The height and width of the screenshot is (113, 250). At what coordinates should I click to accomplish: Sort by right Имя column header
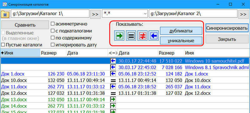tap(217, 53)
